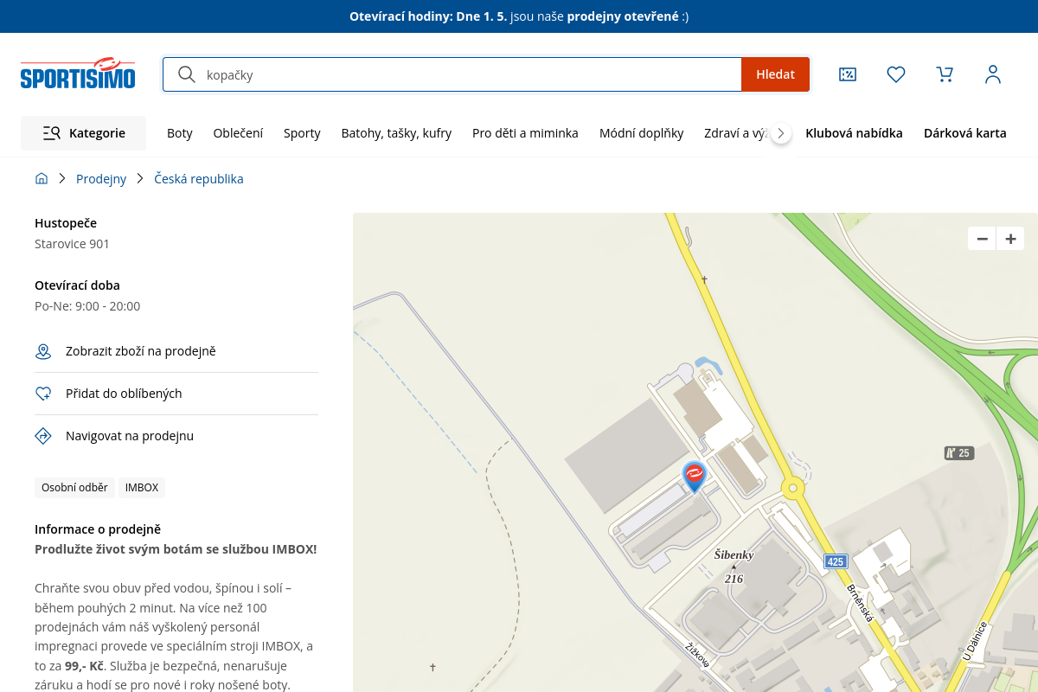The width and height of the screenshot is (1038, 692).
Task: Select Batohy, tašky, kufry menu item
Action: pos(396,133)
